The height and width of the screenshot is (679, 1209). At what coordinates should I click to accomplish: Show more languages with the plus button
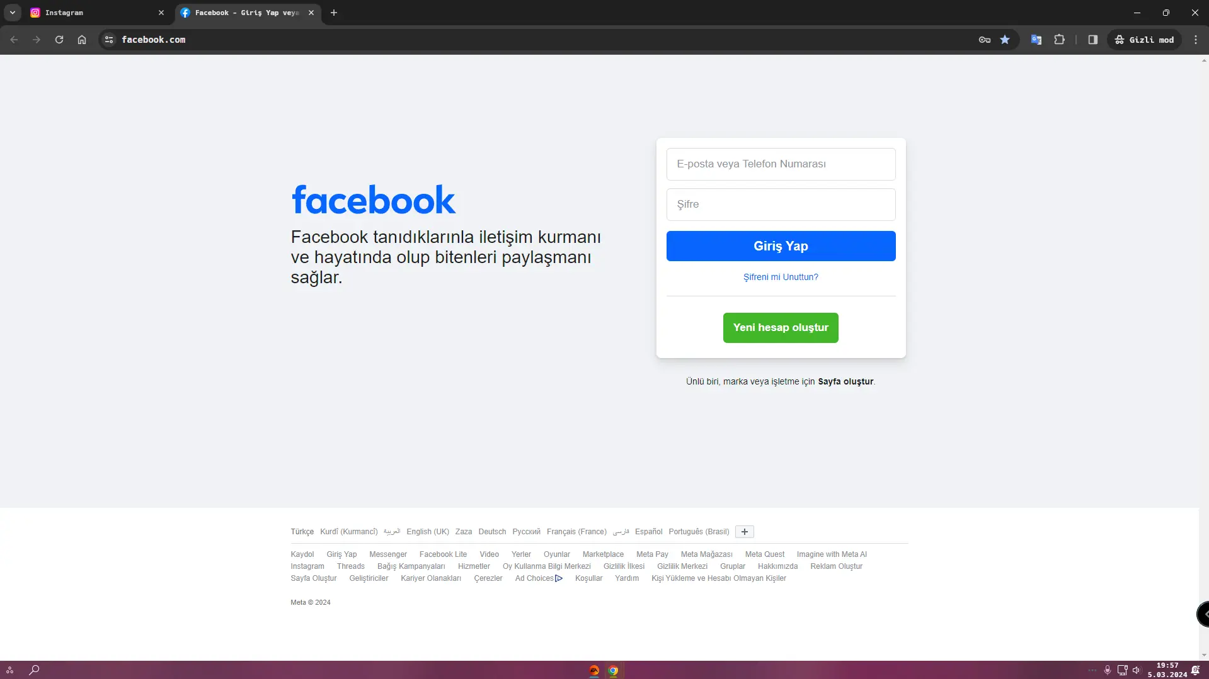click(744, 532)
